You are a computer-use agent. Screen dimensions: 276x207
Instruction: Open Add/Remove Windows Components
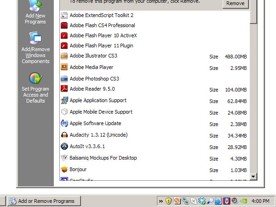pos(35,47)
